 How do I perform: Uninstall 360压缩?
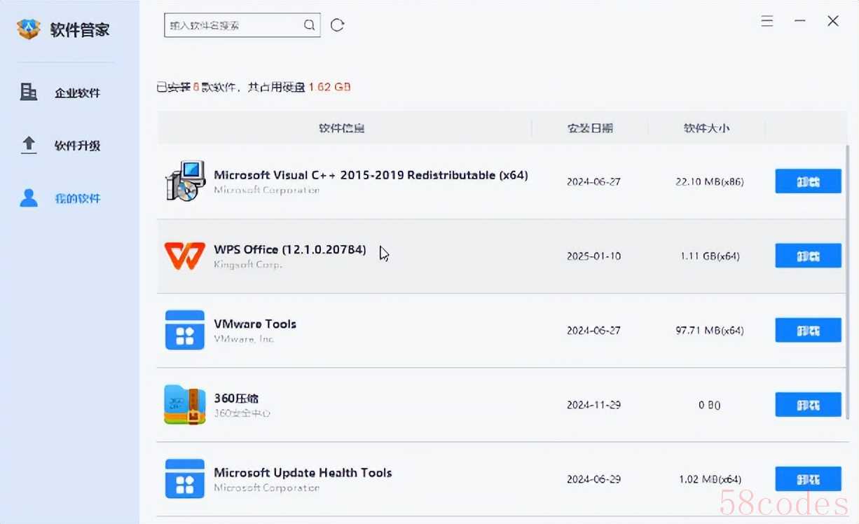(808, 404)
